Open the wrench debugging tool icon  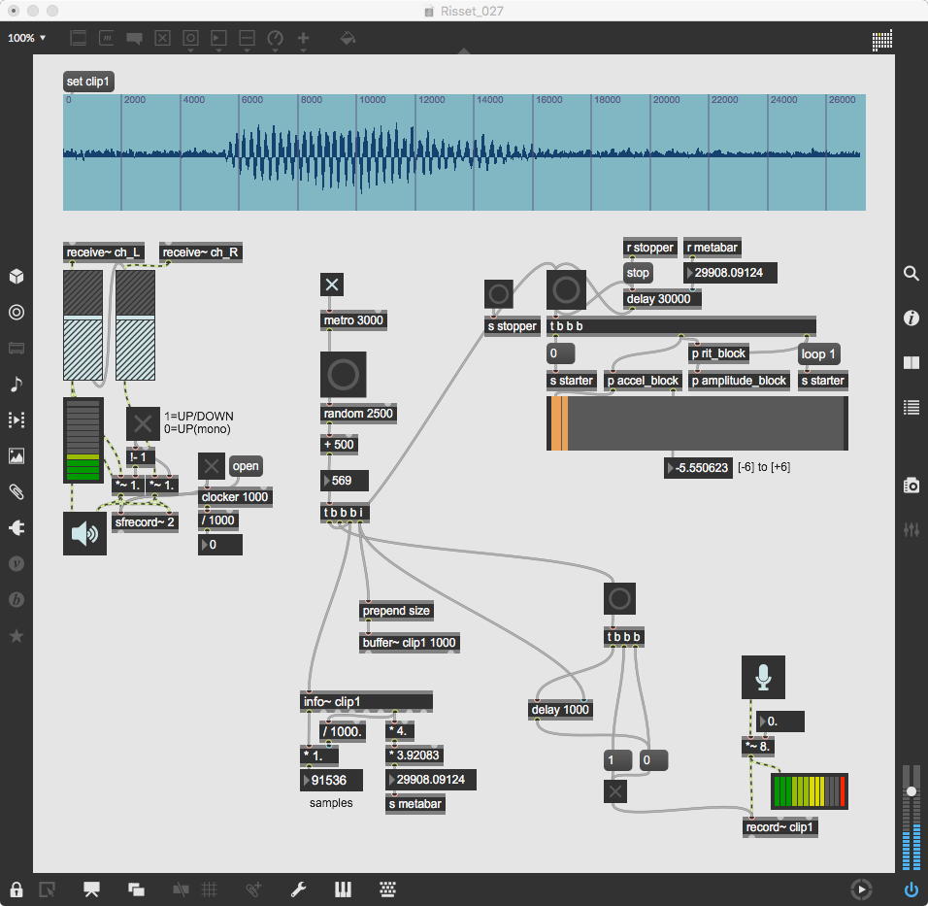point(299,889)
